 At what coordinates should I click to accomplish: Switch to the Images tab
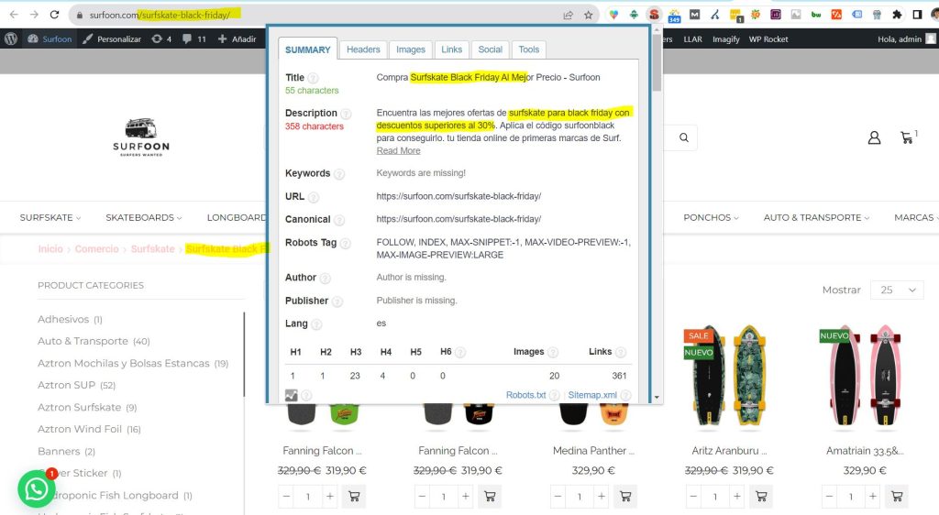[x=411, y=49]
